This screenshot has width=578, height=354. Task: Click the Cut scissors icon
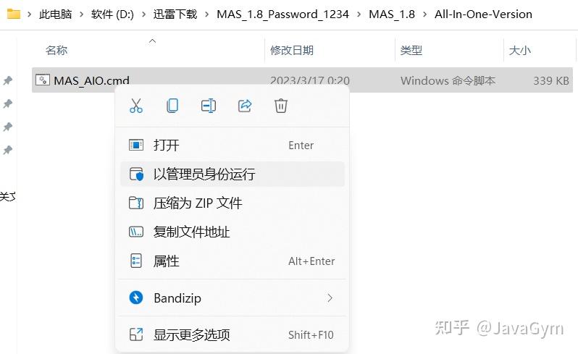pyautogui.click(x=136, y=106)
